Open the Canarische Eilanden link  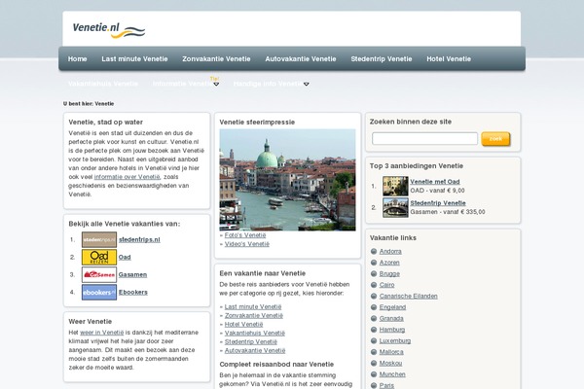coord(409,297)
